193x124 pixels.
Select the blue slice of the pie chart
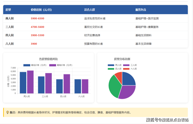coord(128,79)
